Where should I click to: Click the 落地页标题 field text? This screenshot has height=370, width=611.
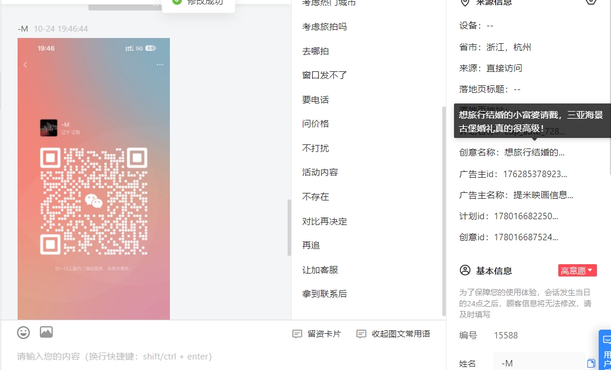[x=490, y=89]
